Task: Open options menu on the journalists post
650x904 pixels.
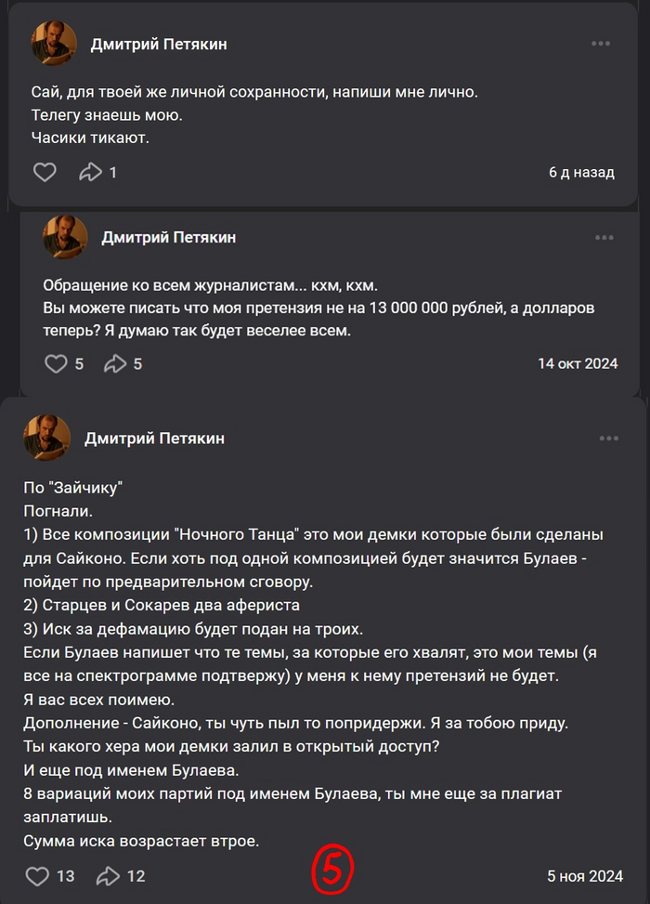Action: [604, 238]
